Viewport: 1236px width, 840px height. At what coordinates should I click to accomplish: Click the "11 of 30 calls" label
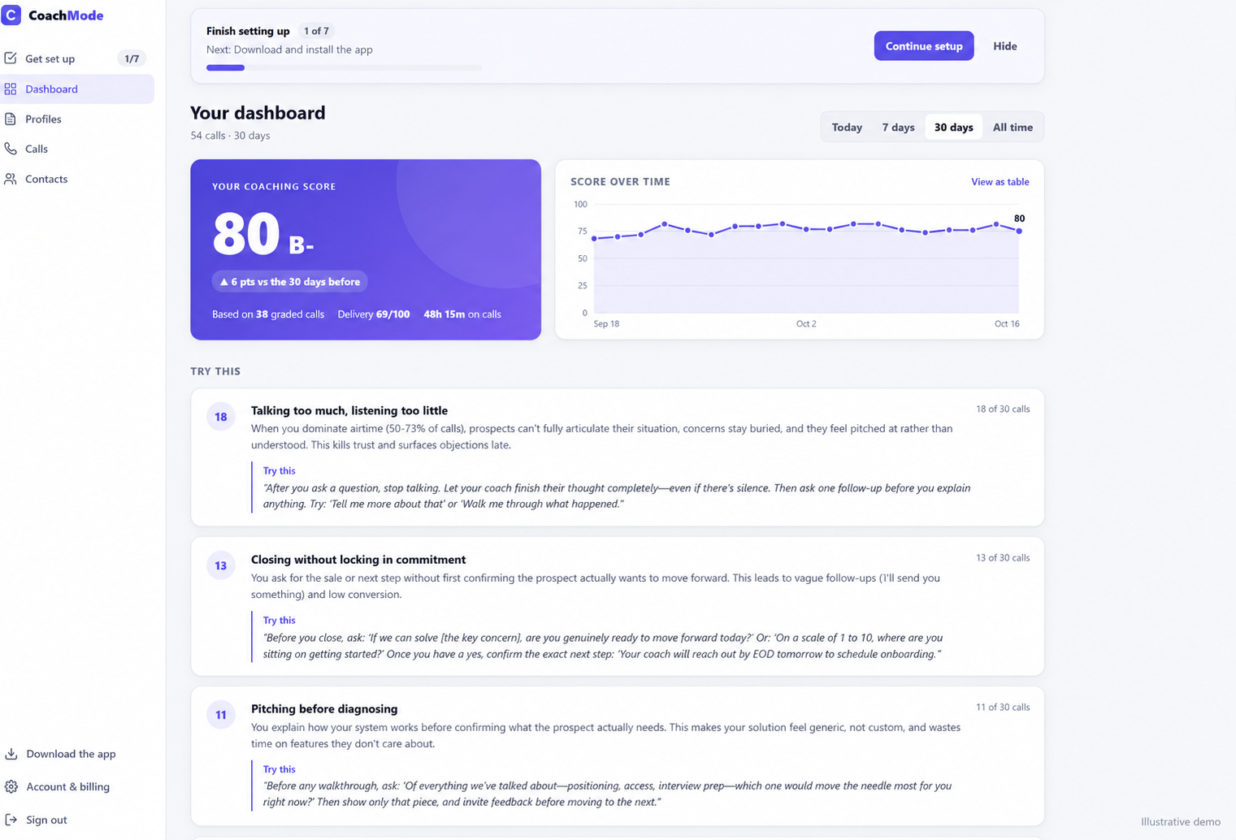pos(1003,707)
